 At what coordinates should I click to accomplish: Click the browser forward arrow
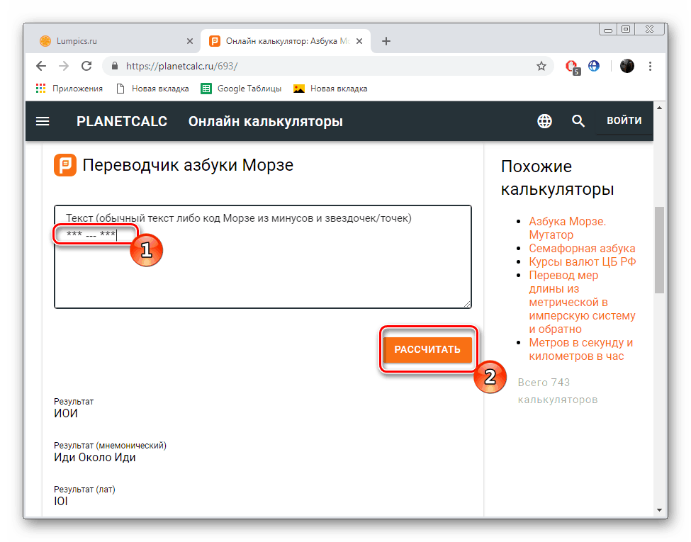point(64,66)
